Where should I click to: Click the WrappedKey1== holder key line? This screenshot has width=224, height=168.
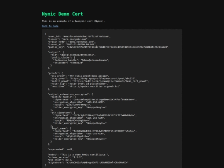point(80,107)
